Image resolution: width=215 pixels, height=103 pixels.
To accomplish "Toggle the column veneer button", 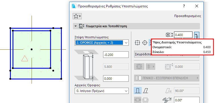I will click(139, 67).
